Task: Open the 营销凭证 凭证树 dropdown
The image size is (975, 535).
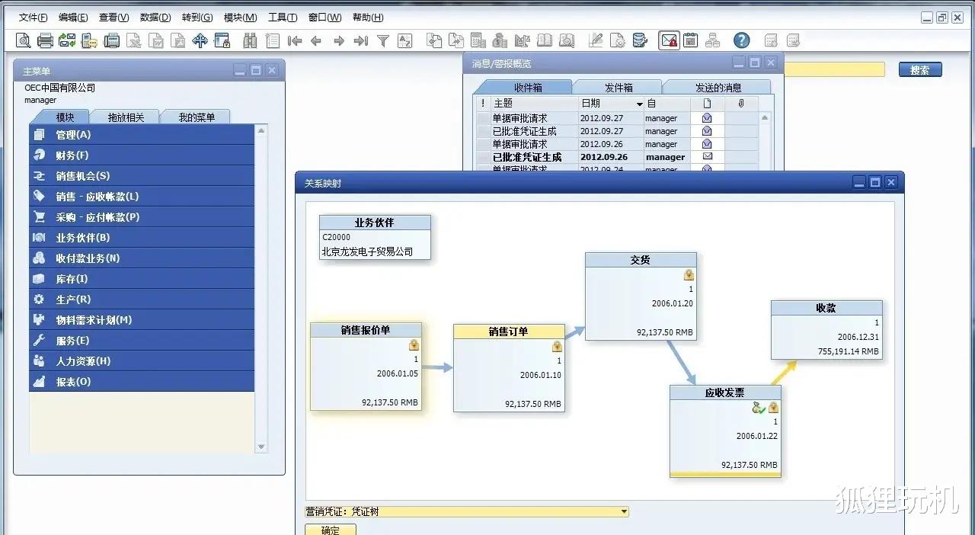Action: click(625, 512)
